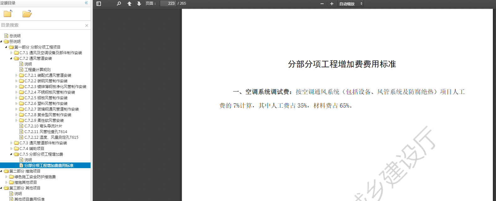The width and height of the screenshot is (496, 201).
Task: Zoom in with the plus button
Action: point(332,4)
